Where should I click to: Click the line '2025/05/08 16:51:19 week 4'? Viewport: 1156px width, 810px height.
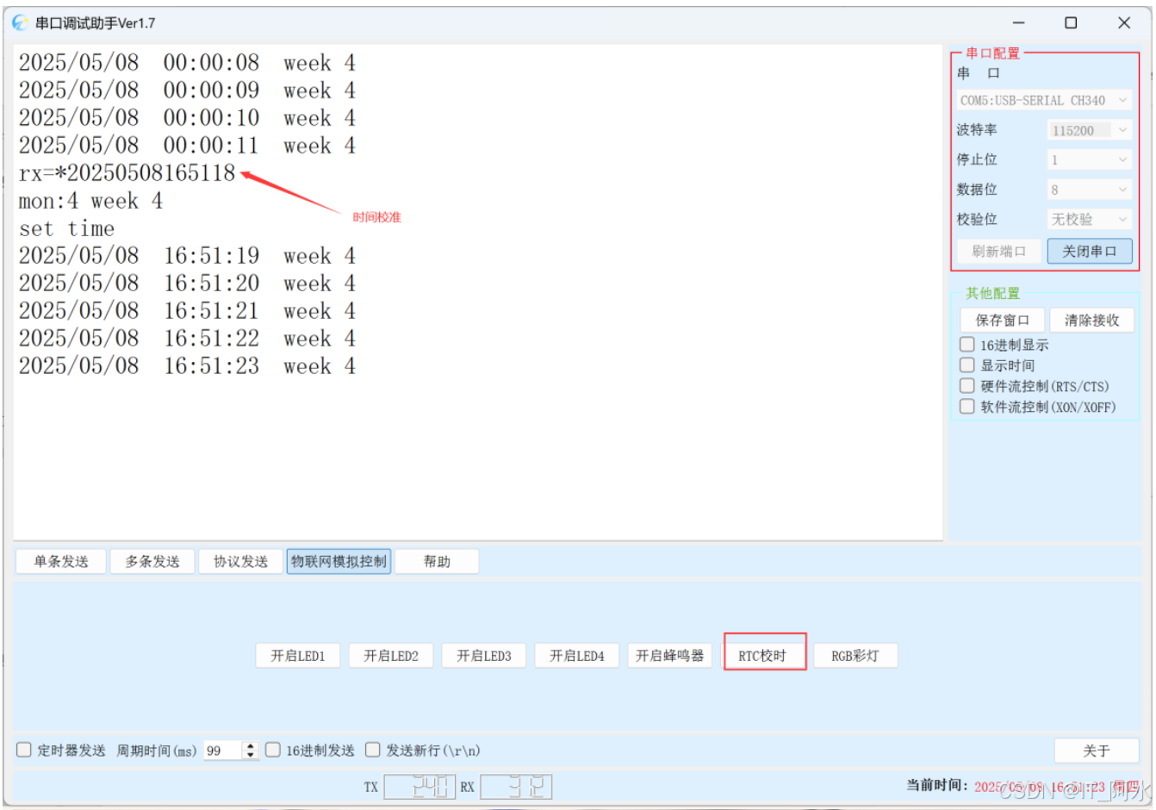coord(187,256)
